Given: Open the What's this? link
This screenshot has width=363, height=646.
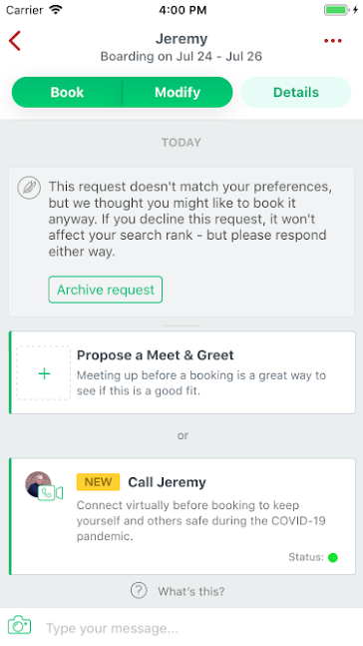Looking at the screenshot, I should (190, 592).
